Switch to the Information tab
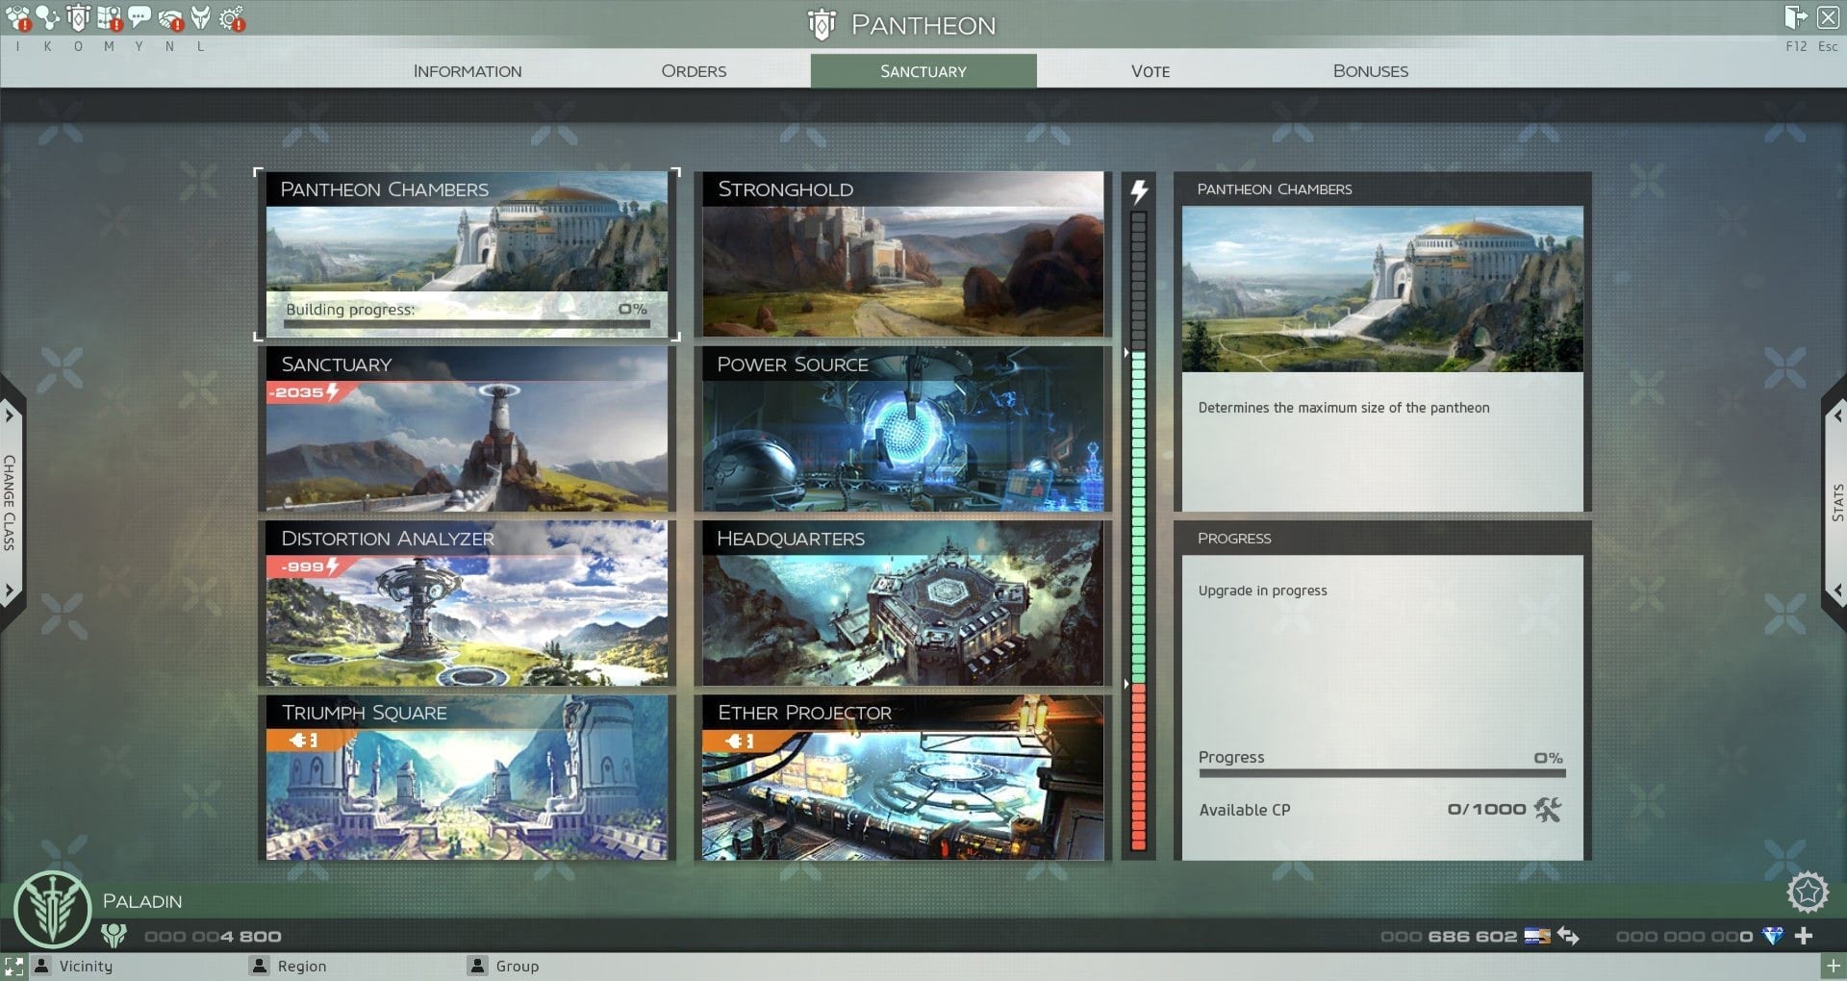The height and width of the screenshot is (981, 1847). pos(468,71)
